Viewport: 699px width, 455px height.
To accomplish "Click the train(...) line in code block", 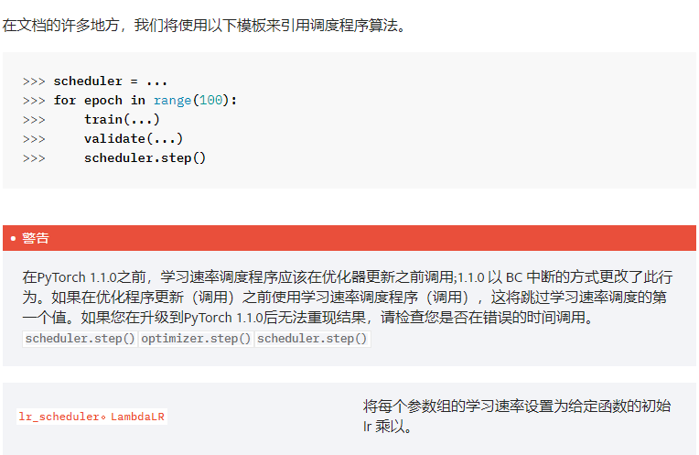I will (x=122, y=119).
